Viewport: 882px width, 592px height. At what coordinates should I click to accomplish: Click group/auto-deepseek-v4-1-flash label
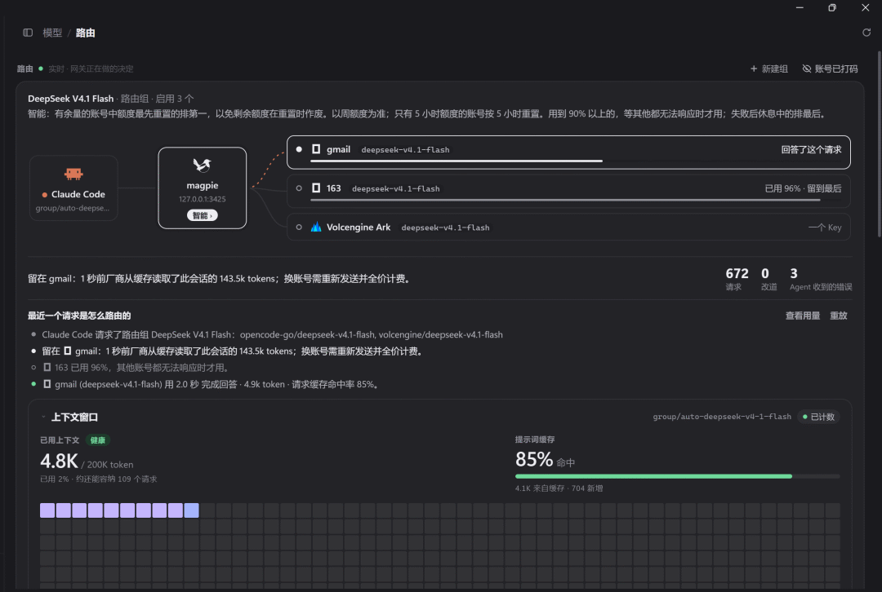[722, 417]
